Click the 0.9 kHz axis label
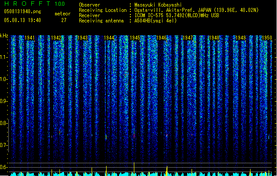 pos(4,101)
